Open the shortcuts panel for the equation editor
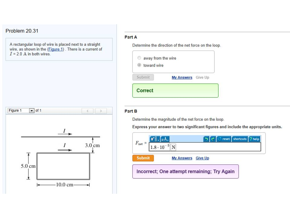The image size is (290, 218). pos(240,139)
